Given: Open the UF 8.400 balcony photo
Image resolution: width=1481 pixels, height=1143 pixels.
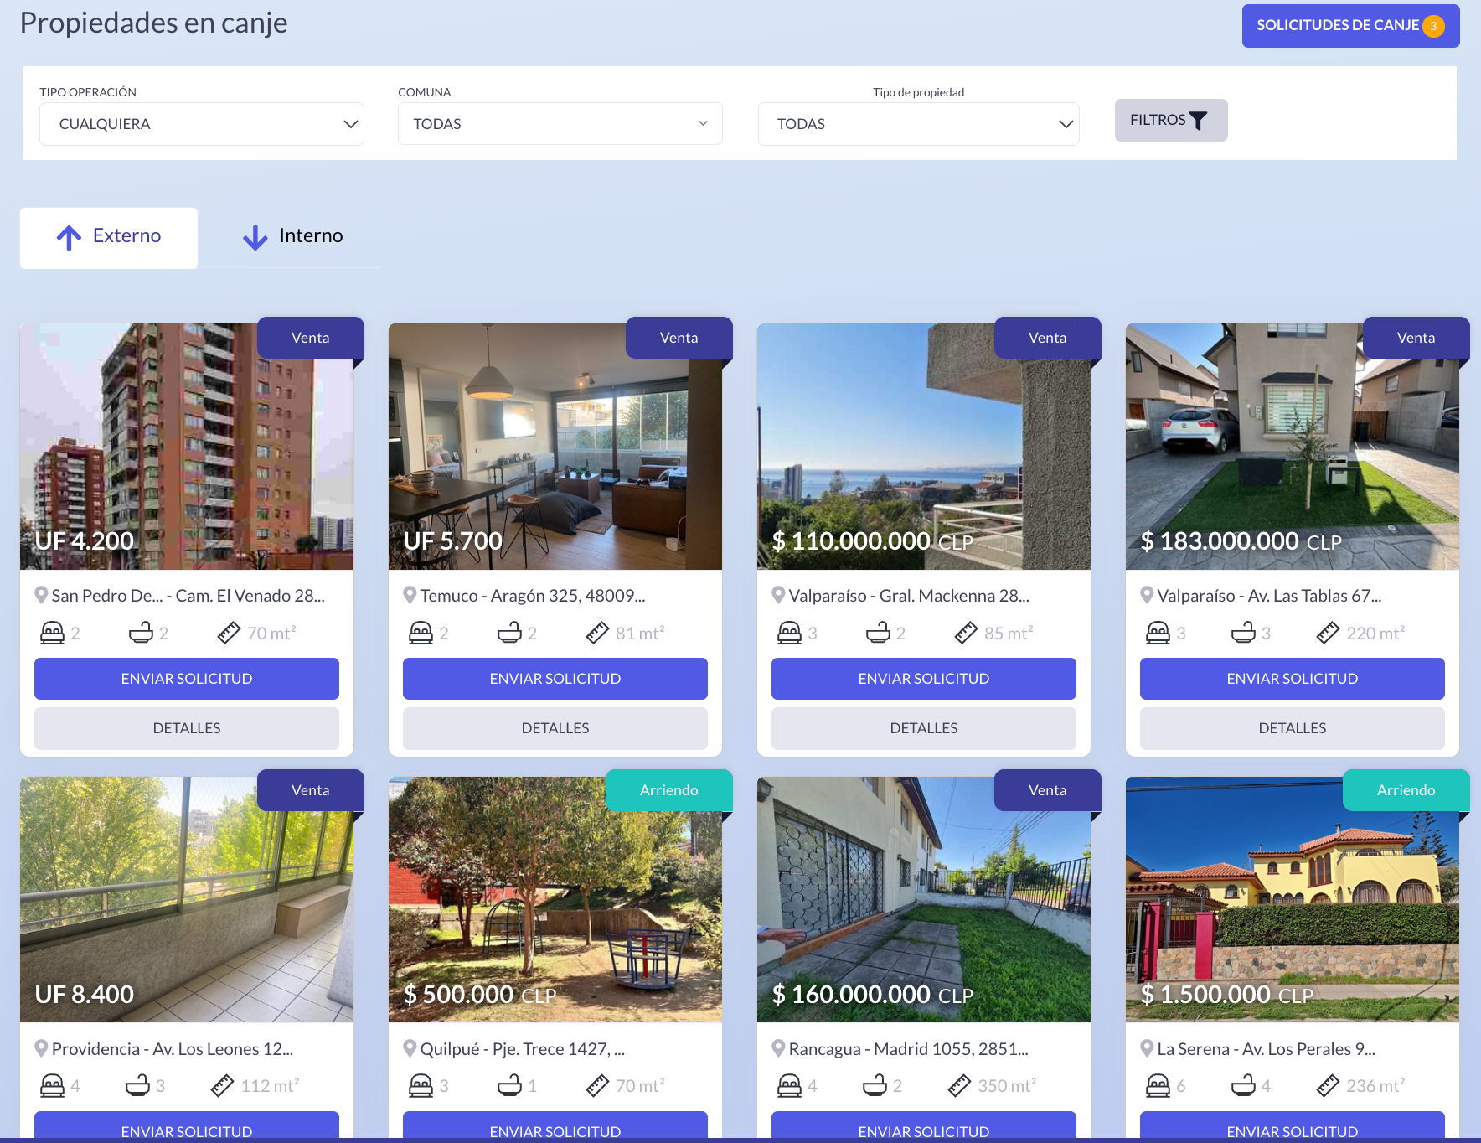Looking at the screenshot, I should [x=187, y=899].
